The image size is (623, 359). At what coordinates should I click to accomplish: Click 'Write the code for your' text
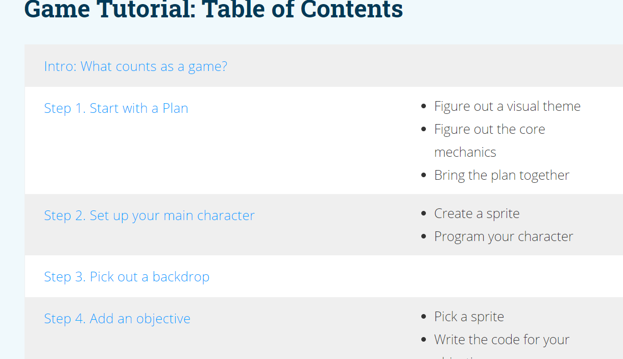coord(501,340)
